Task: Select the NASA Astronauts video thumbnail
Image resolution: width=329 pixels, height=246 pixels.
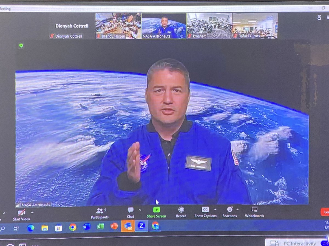Action: [x=164, y=26]
